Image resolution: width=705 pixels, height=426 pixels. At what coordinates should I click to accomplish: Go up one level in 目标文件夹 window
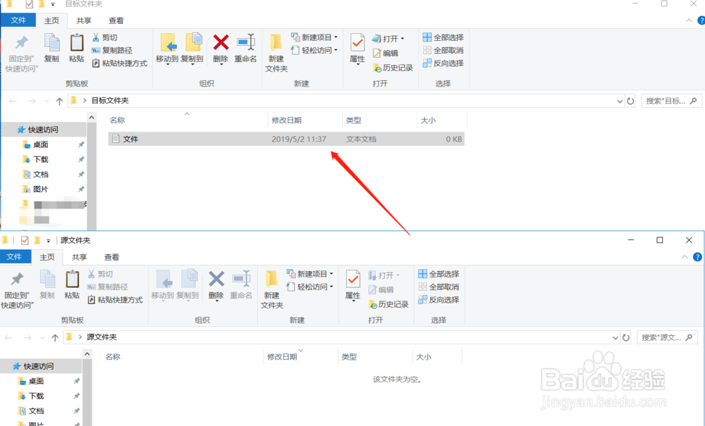pyautogui.click(x=59, y=101)
